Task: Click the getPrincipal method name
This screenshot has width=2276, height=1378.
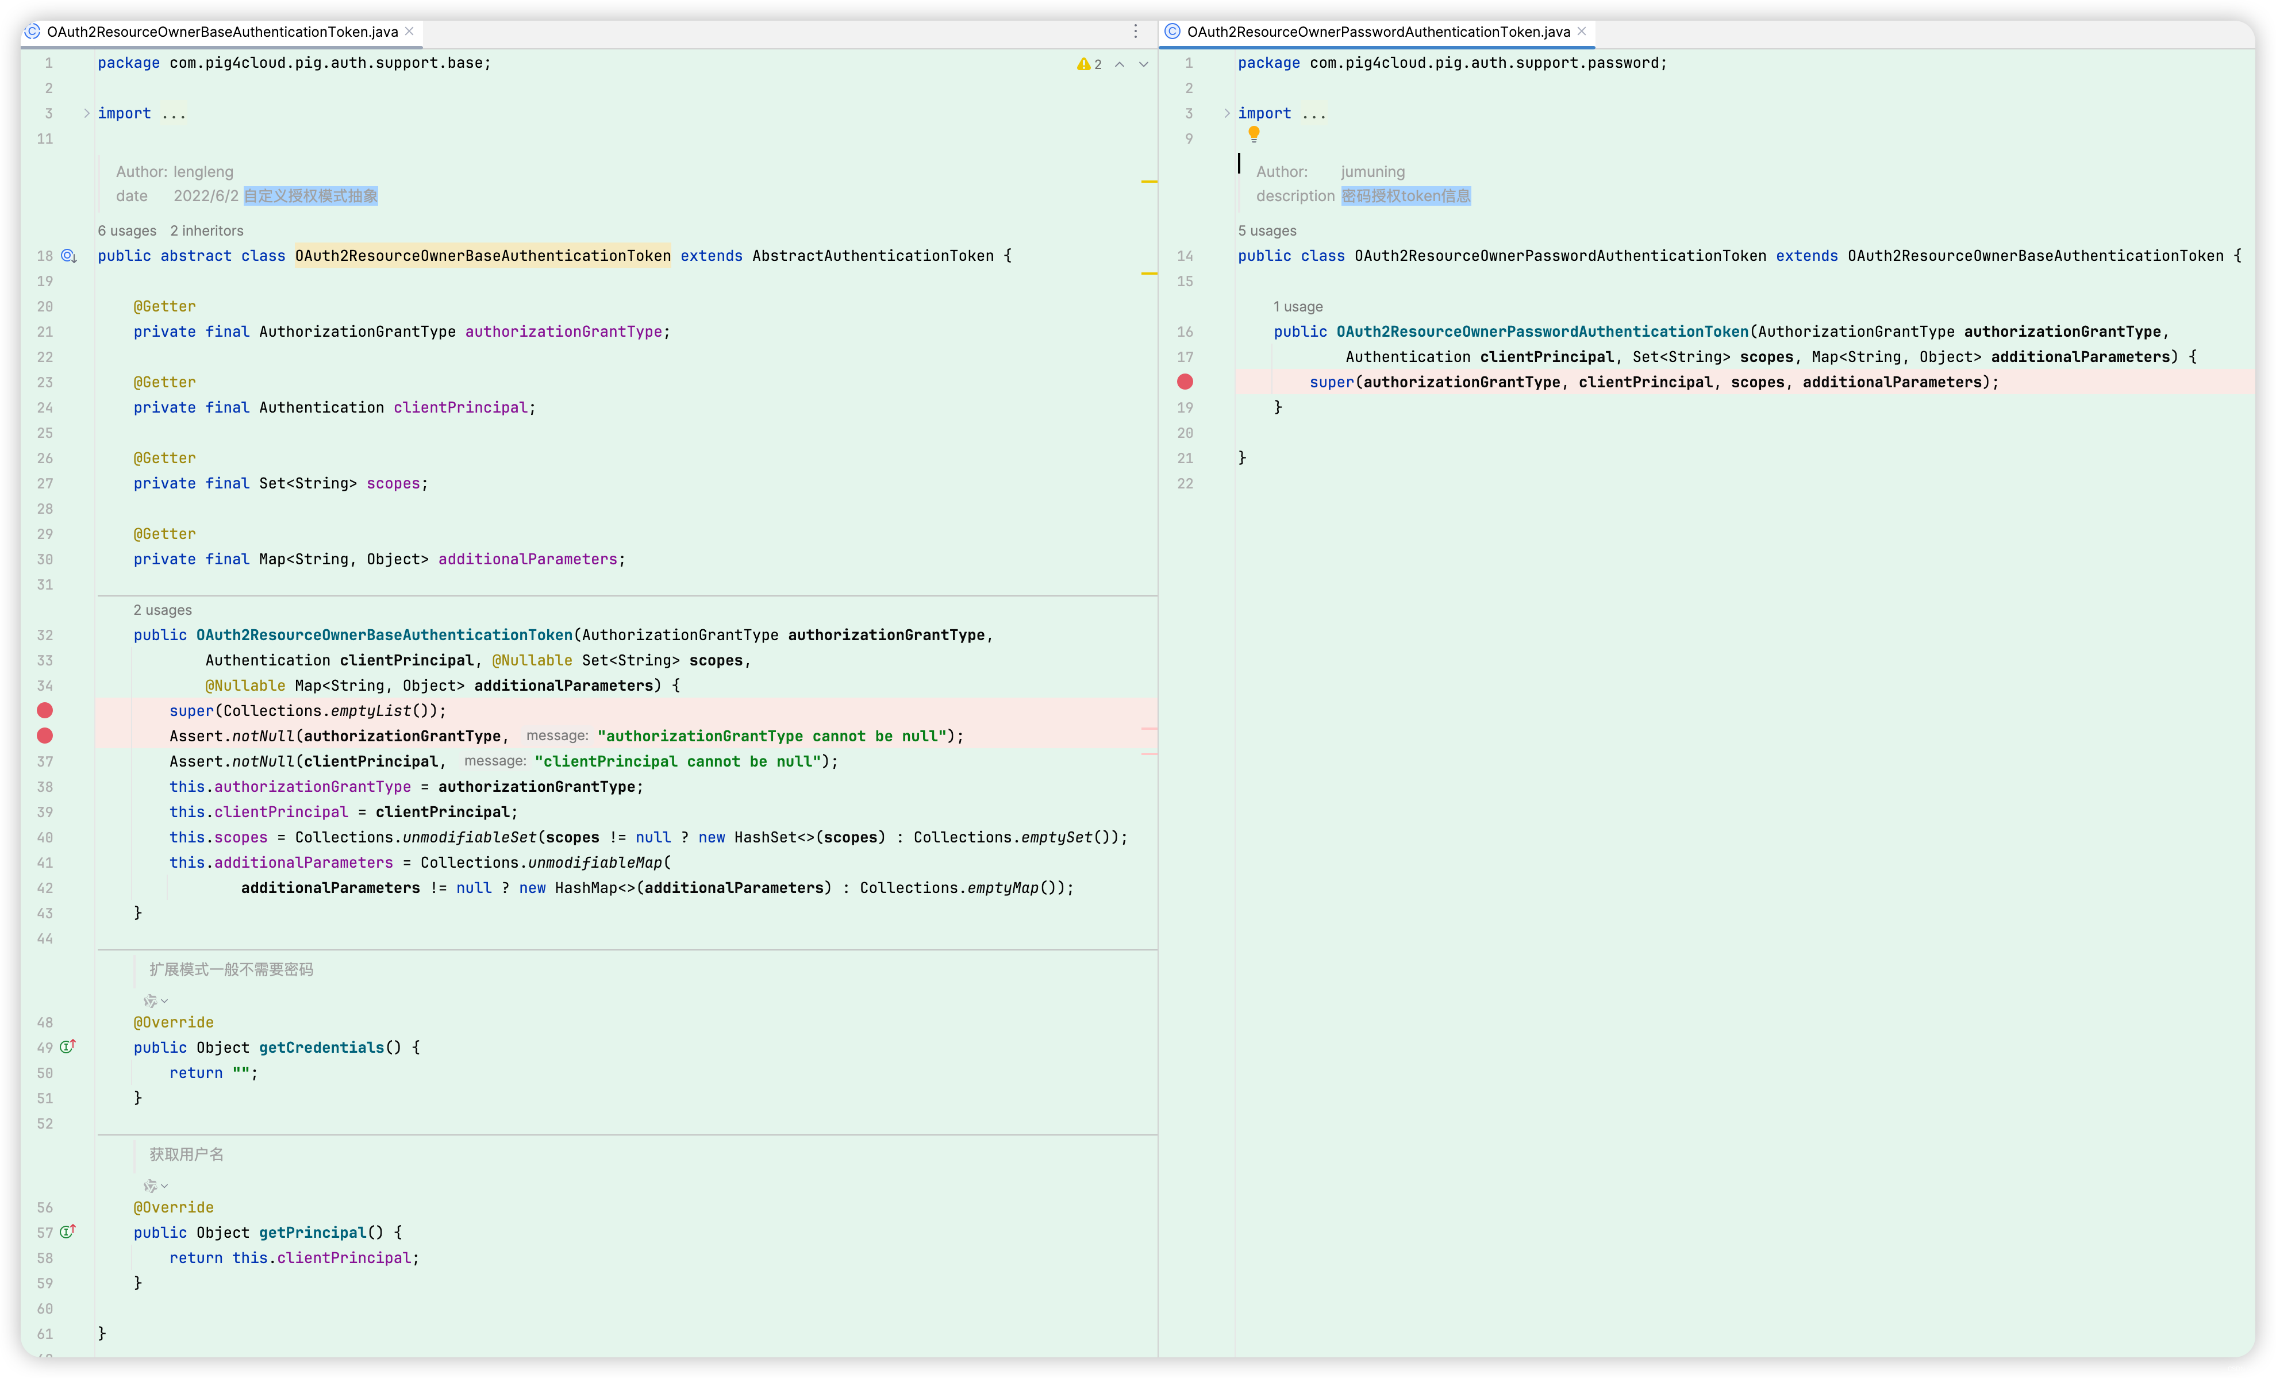Action: (312, 1232)
